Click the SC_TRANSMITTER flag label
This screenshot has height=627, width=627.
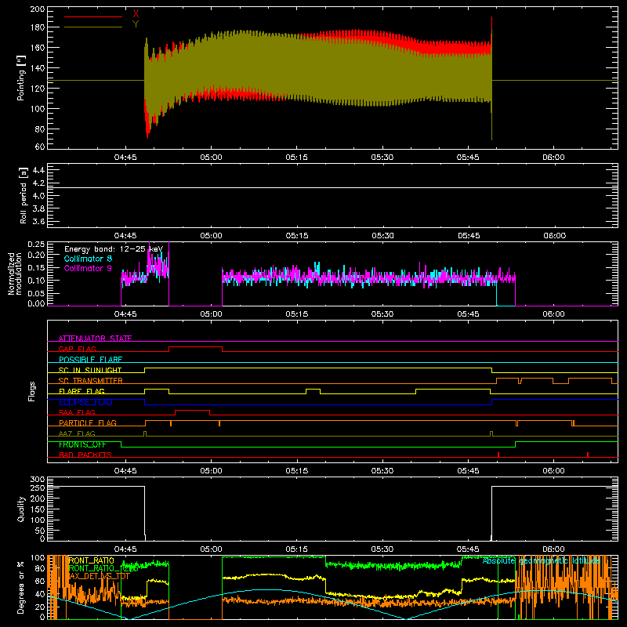91,380
